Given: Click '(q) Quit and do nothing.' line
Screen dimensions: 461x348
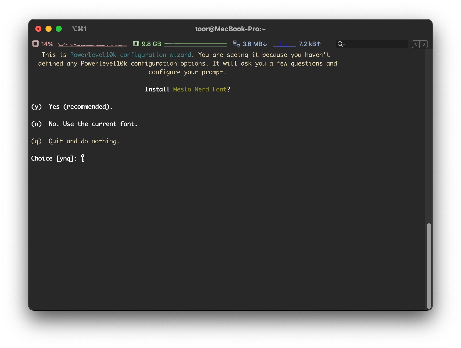Looking at the screenshot, I should [x=75, y=141].
